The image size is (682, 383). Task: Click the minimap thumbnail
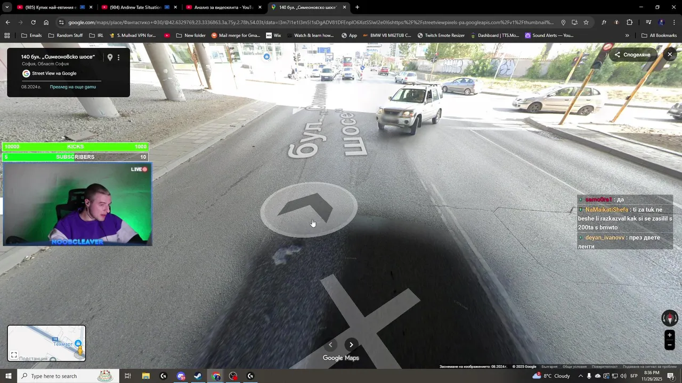[46, 343]
